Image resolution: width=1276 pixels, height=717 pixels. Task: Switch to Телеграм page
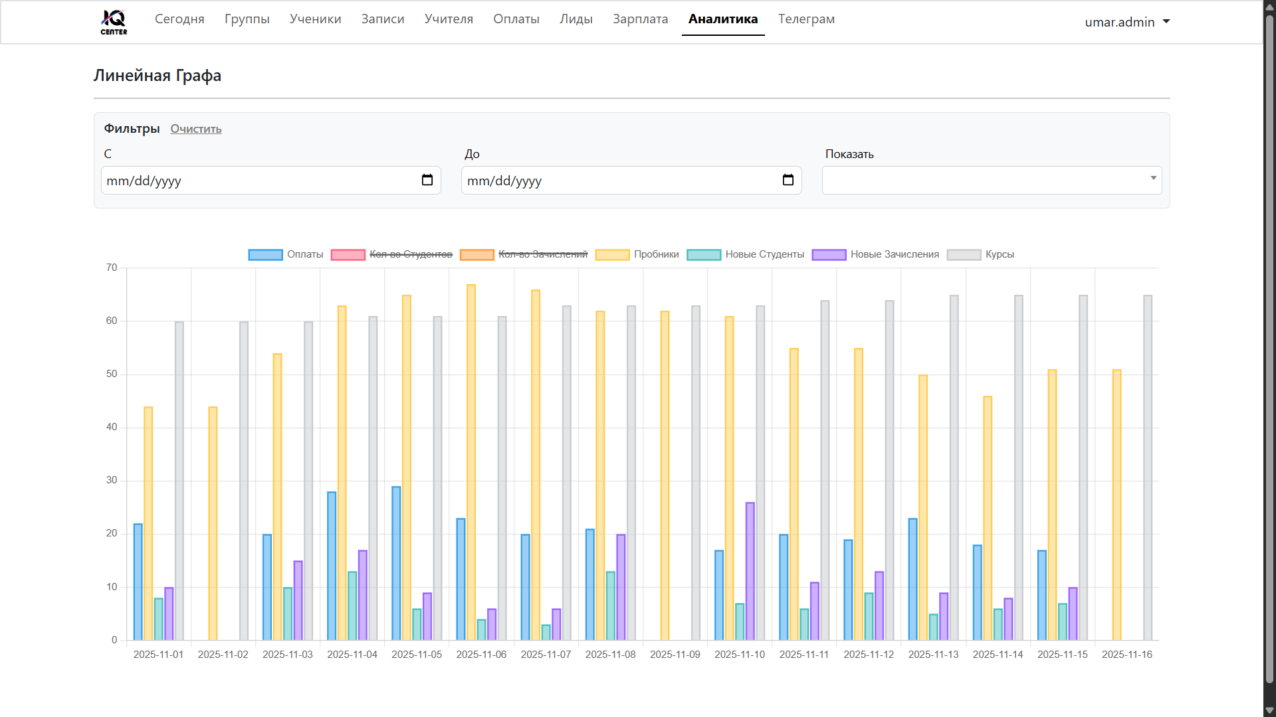click(806, 19)
